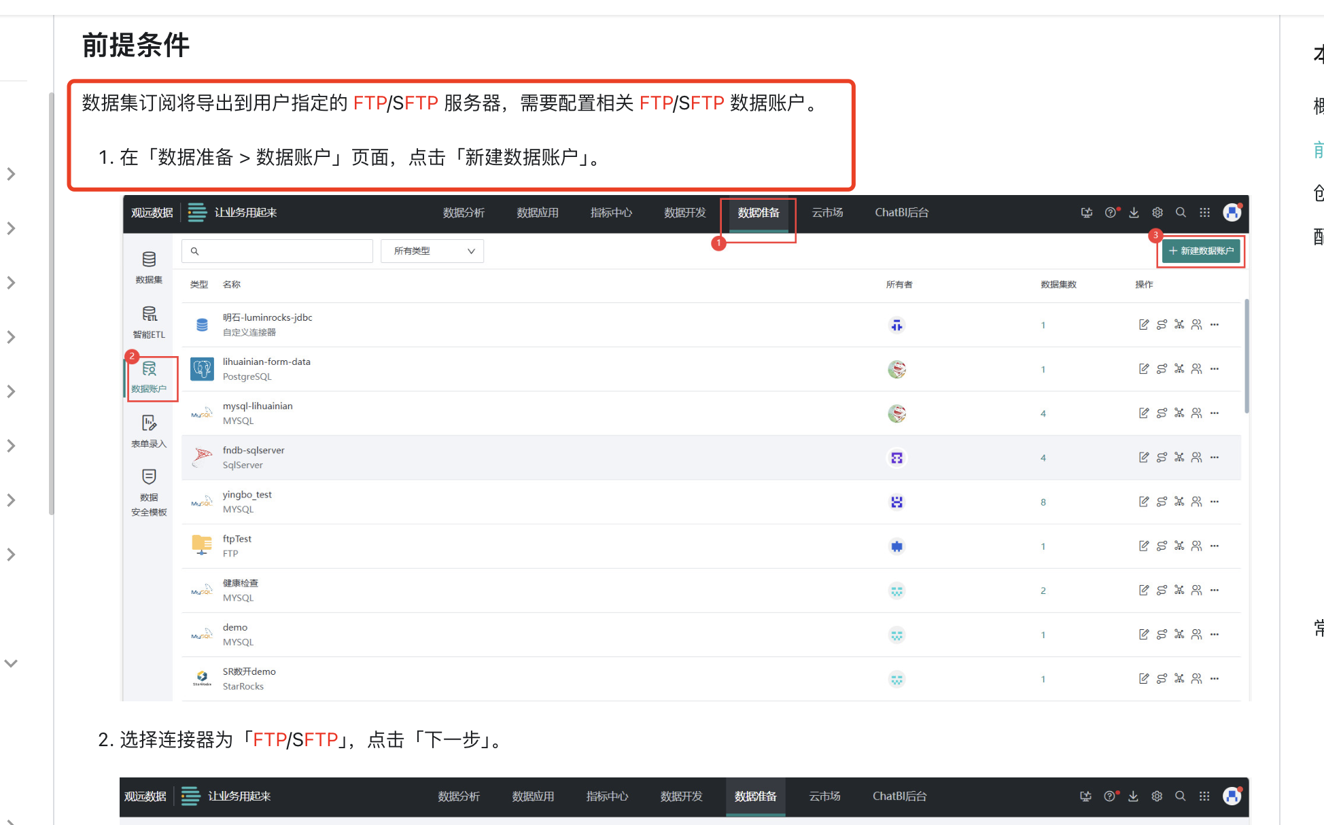Click the edit icon on the ftpTest row
Viewport: 1324px width, 825px height.
1143,545
